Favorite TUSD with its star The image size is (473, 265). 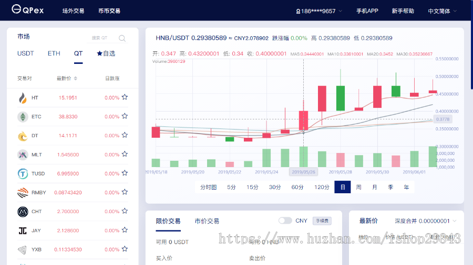pyautogui.click(x=125, y=173)
